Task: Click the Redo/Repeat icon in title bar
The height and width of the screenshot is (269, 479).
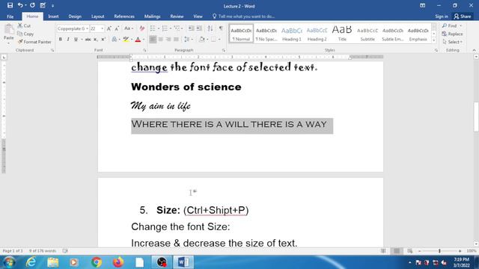Action: [x=32, y=5]
